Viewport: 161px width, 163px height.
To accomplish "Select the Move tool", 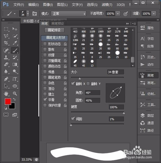I will [x=15, y=29].
